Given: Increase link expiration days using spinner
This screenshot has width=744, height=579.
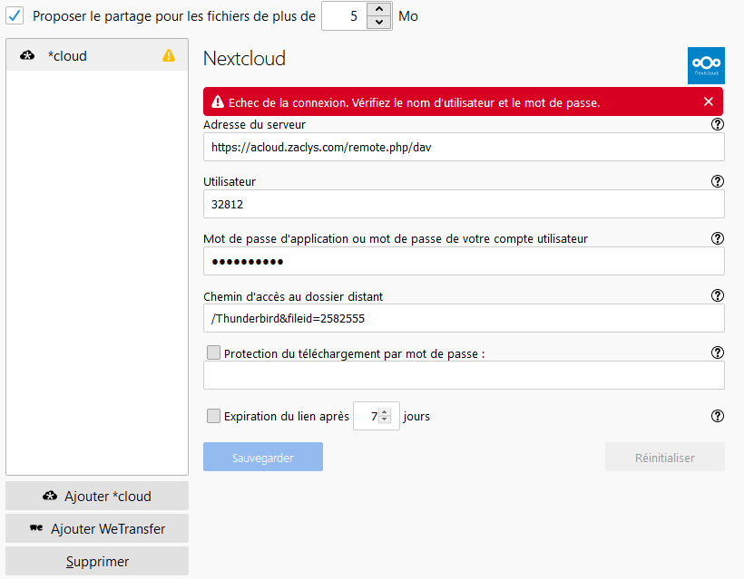Looking at the screenshot, I should (385, 412).
